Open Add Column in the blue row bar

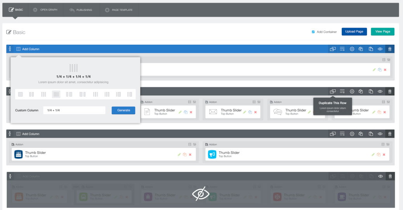tap(28, 49)
